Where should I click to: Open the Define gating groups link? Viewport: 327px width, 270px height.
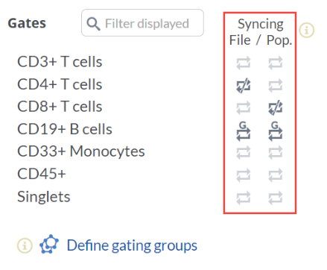[132, 246]
